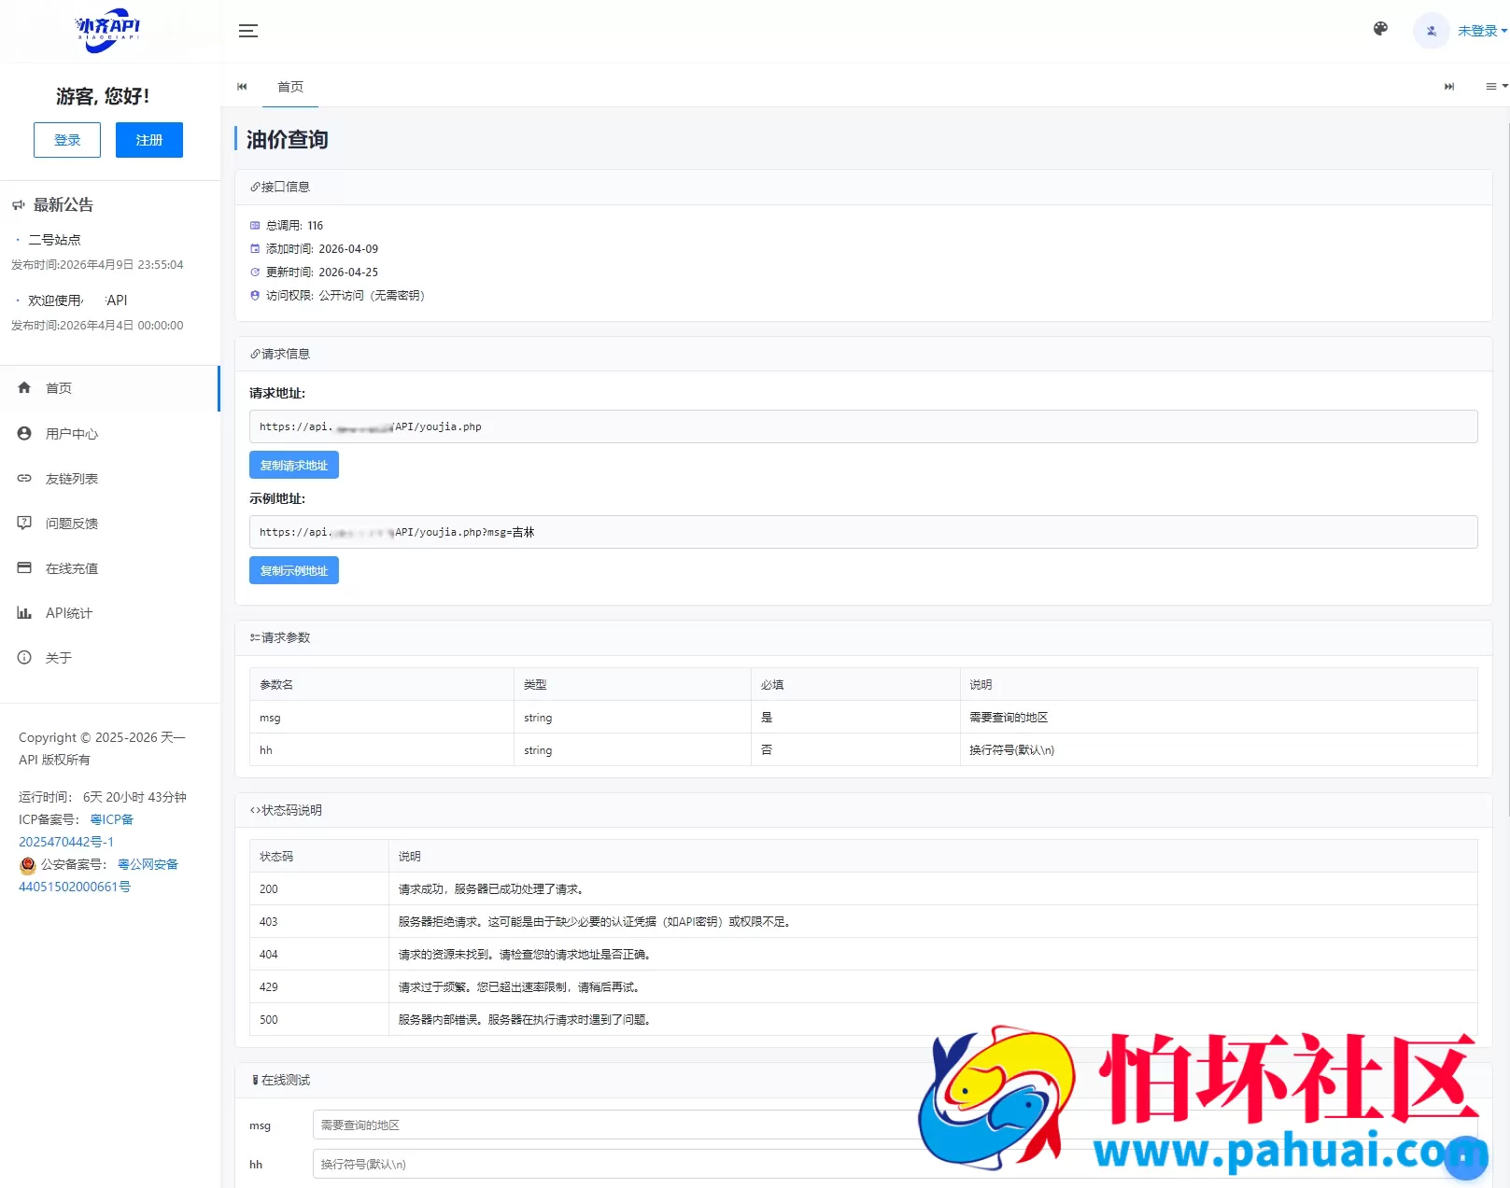Open the 未登录 account dropdown
The image size is (1510, 1188).
point(1478,30)
